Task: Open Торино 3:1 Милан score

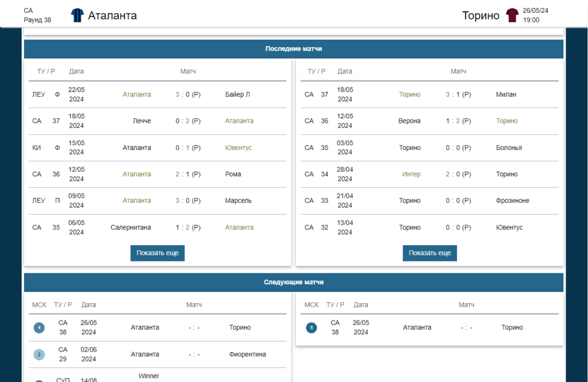Action: tap(458, 95)
